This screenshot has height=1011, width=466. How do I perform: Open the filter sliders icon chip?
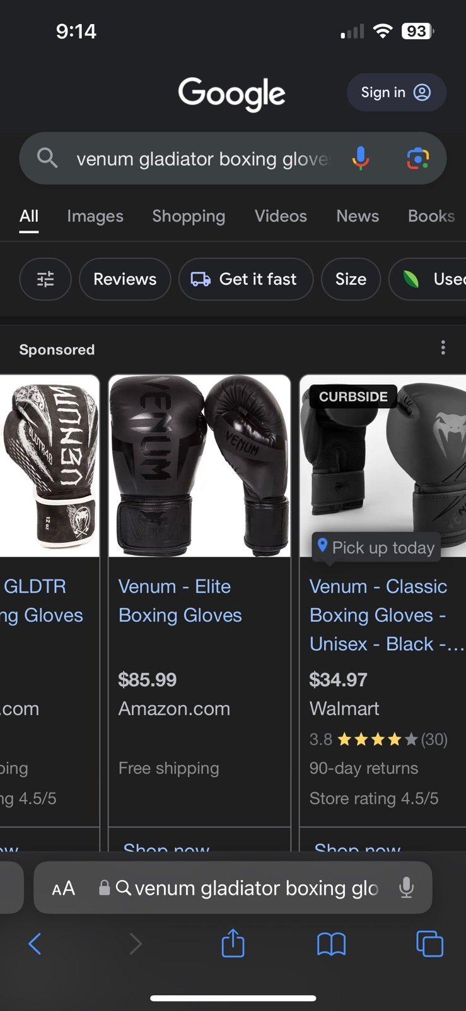click(x=45, y=279)
